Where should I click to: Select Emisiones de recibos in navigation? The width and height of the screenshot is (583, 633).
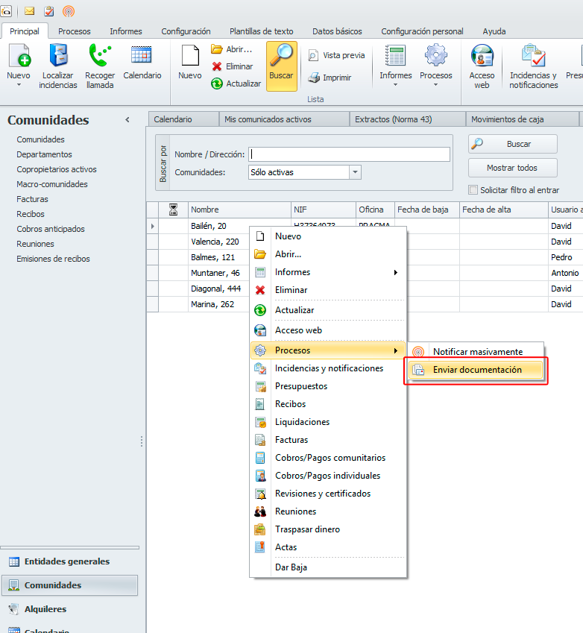click(53, 259)
